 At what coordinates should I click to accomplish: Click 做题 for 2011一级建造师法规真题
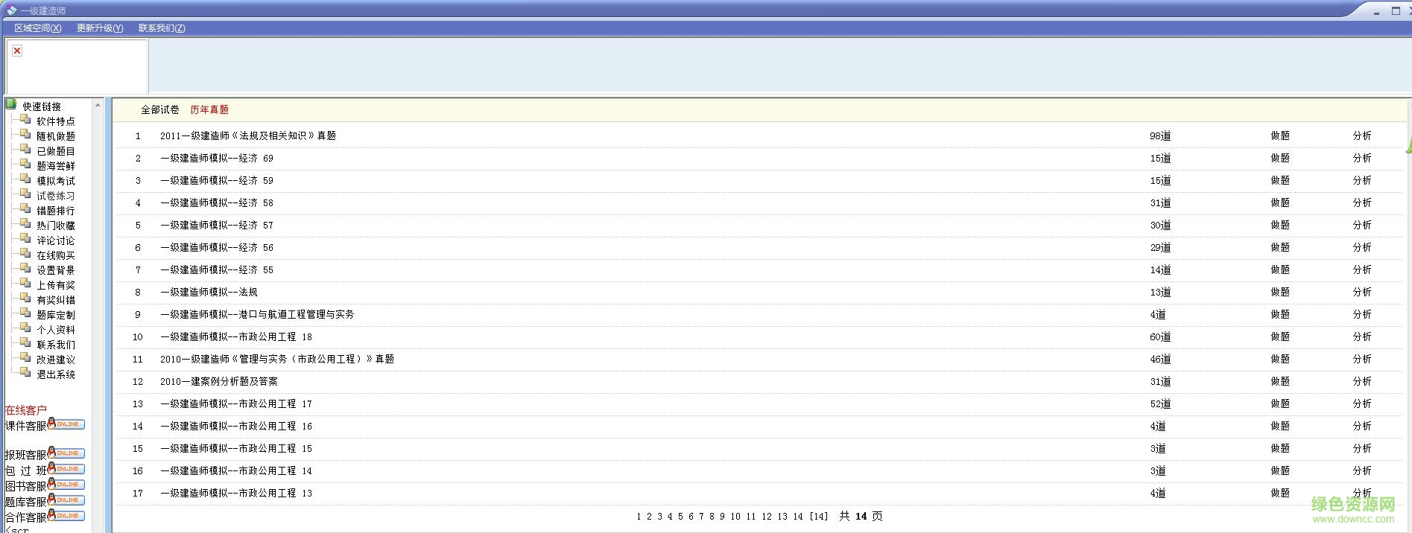click(1280, 135)
